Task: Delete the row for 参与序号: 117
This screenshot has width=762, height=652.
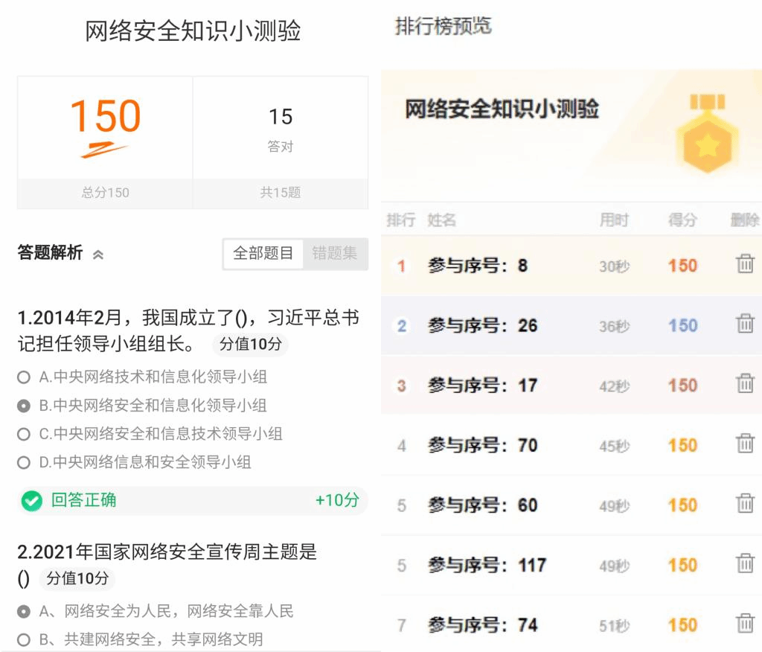Action: pos(745,564)
